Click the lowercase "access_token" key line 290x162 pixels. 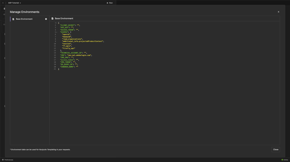coord(70,60)
